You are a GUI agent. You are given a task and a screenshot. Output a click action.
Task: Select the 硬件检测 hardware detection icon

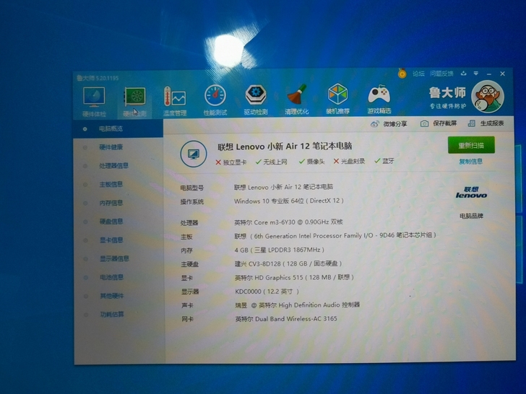pos(135,97)
